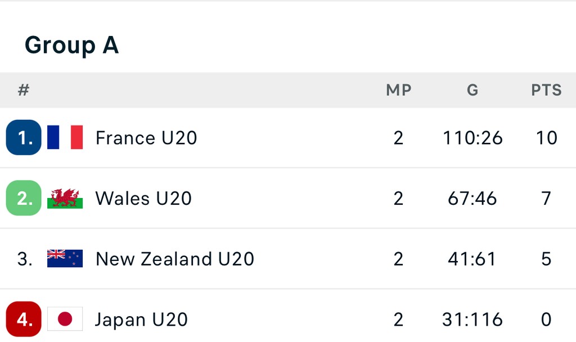Click Wales U20's 7 points value

[x=546, y=199]
